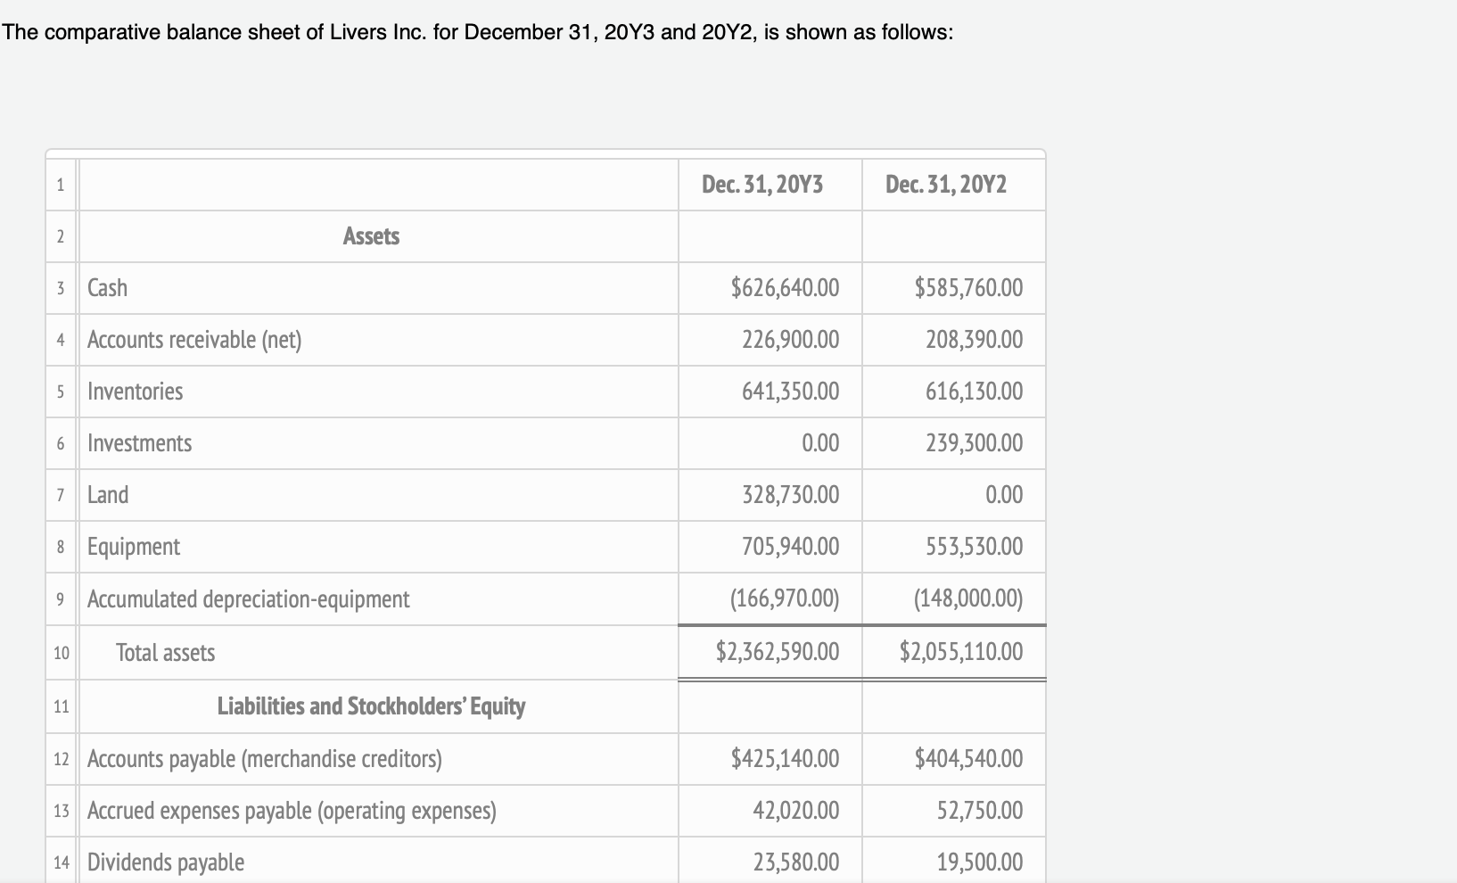Click dividends payable value 23,580.00
The height and width of the screenshot is (883, 1457).
tap(796, 862)
